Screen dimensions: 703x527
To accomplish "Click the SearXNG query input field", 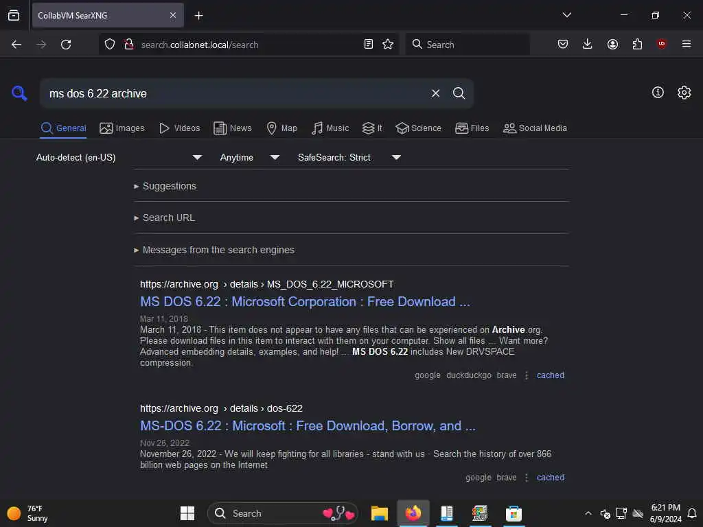I will click(235, 93).
